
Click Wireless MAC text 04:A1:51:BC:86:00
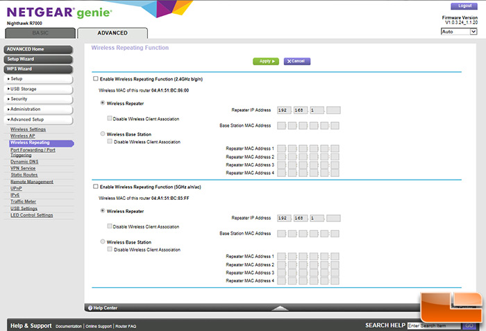(x=170, y=90)
